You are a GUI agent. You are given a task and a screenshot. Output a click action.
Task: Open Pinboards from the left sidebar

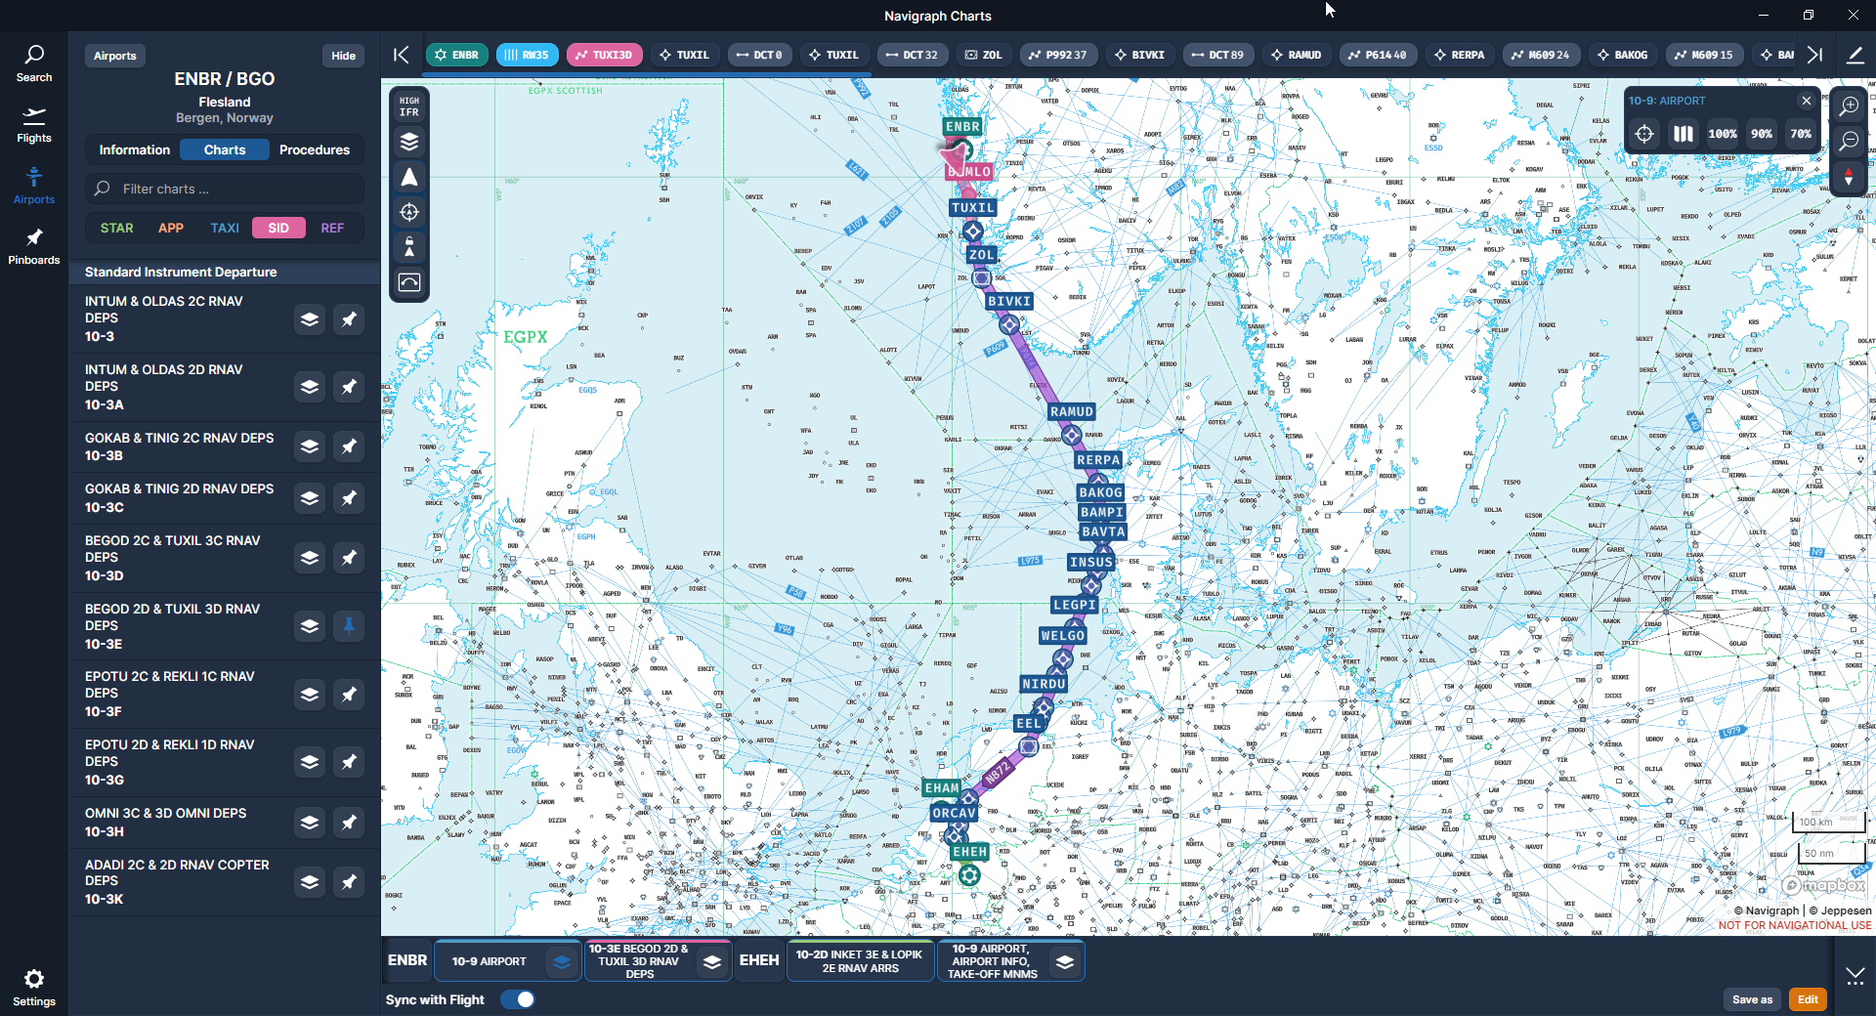coord(34,246)
